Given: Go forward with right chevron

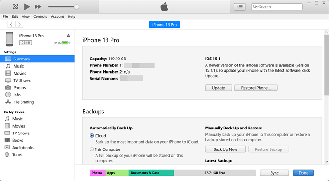Looking at the screenshot, I should 19,25.
